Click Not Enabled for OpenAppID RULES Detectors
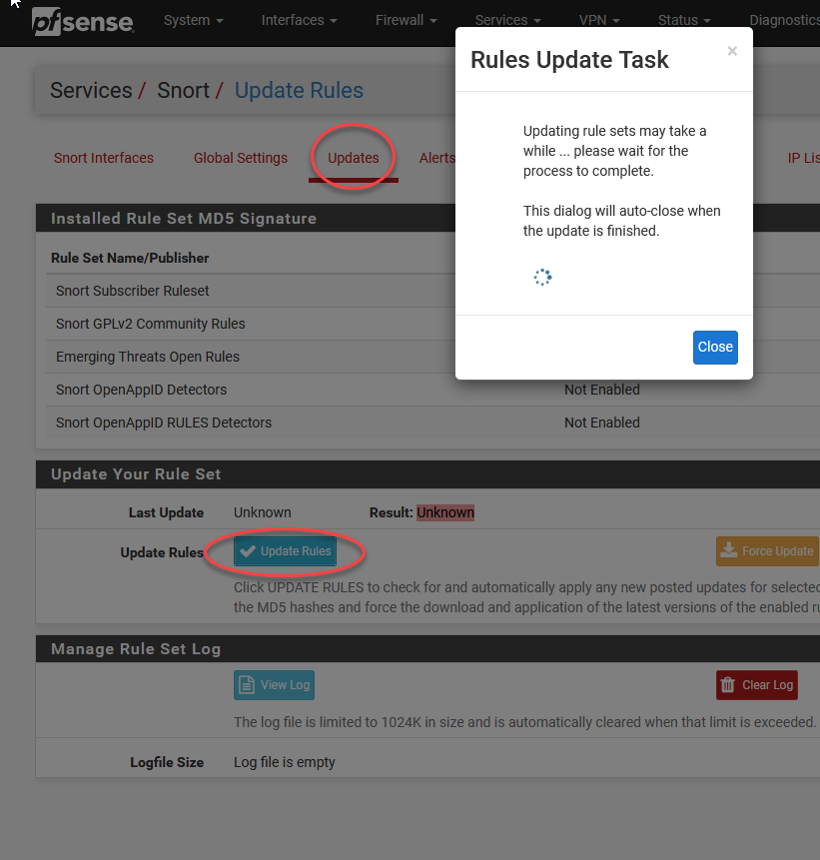Screen dimensions: 820x860 click(x=602, y=423)
